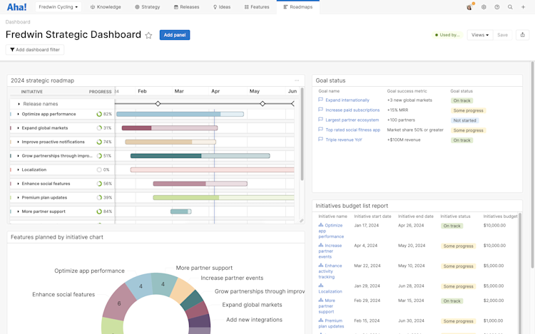The width and height of the screenshot is (535, 334).
Task: Click the roadmap panel resize handle
Action: pos(301,221)
